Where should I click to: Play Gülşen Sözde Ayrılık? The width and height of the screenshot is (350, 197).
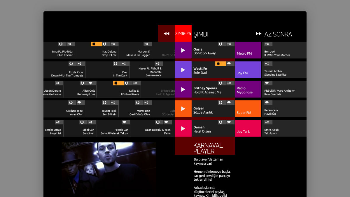(x=183, y=109)
